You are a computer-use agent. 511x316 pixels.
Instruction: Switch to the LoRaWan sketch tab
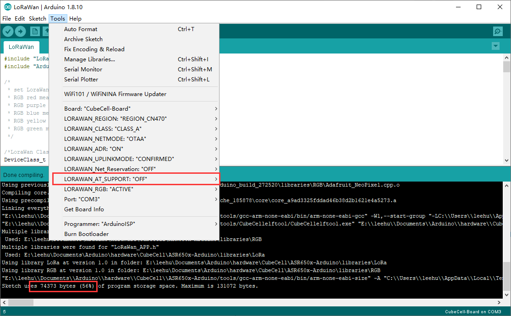(21, 47)
